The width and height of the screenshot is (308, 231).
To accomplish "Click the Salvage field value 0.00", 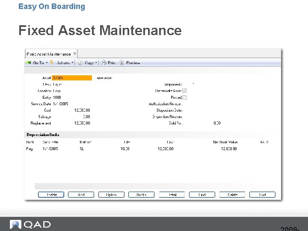I will (86, 117).
